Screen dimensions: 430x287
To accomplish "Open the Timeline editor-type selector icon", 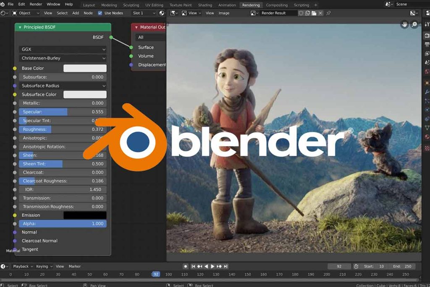I will click(x=4, y=266).
